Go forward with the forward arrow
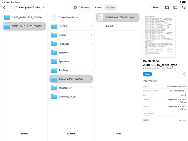 click(12, 7)
